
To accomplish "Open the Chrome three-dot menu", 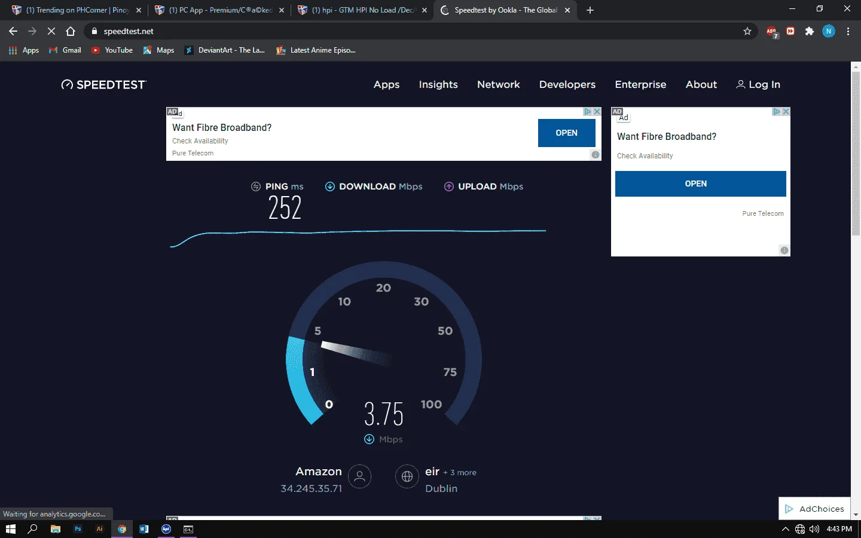I will pos(848,31).
